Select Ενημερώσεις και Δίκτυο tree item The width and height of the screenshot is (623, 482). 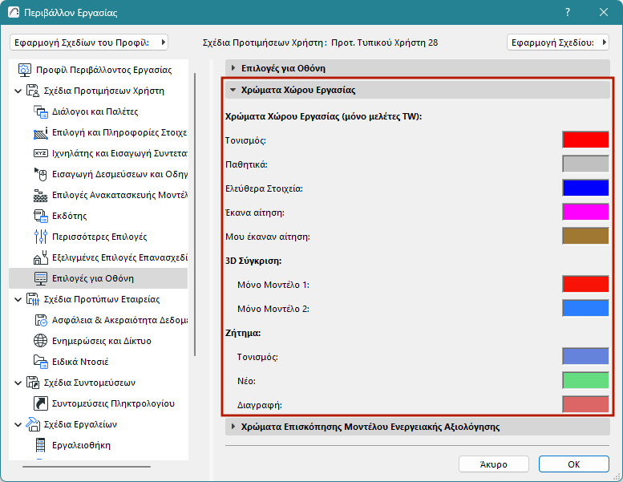(102, 341)
